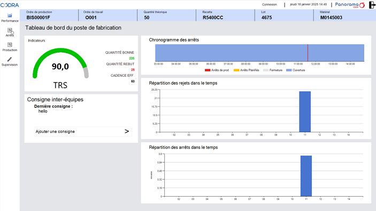The width and height of the screenshot is (376, 211).
Task: Click the QUANTITÉ REBUT value 25
Action: [x=133, y=70]
